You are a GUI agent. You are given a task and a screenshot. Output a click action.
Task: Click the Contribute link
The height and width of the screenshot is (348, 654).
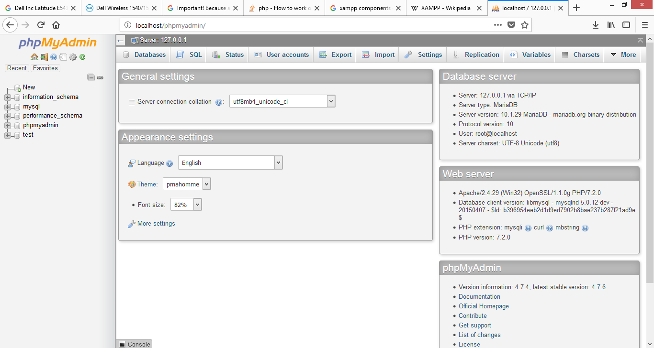point(473,316)
